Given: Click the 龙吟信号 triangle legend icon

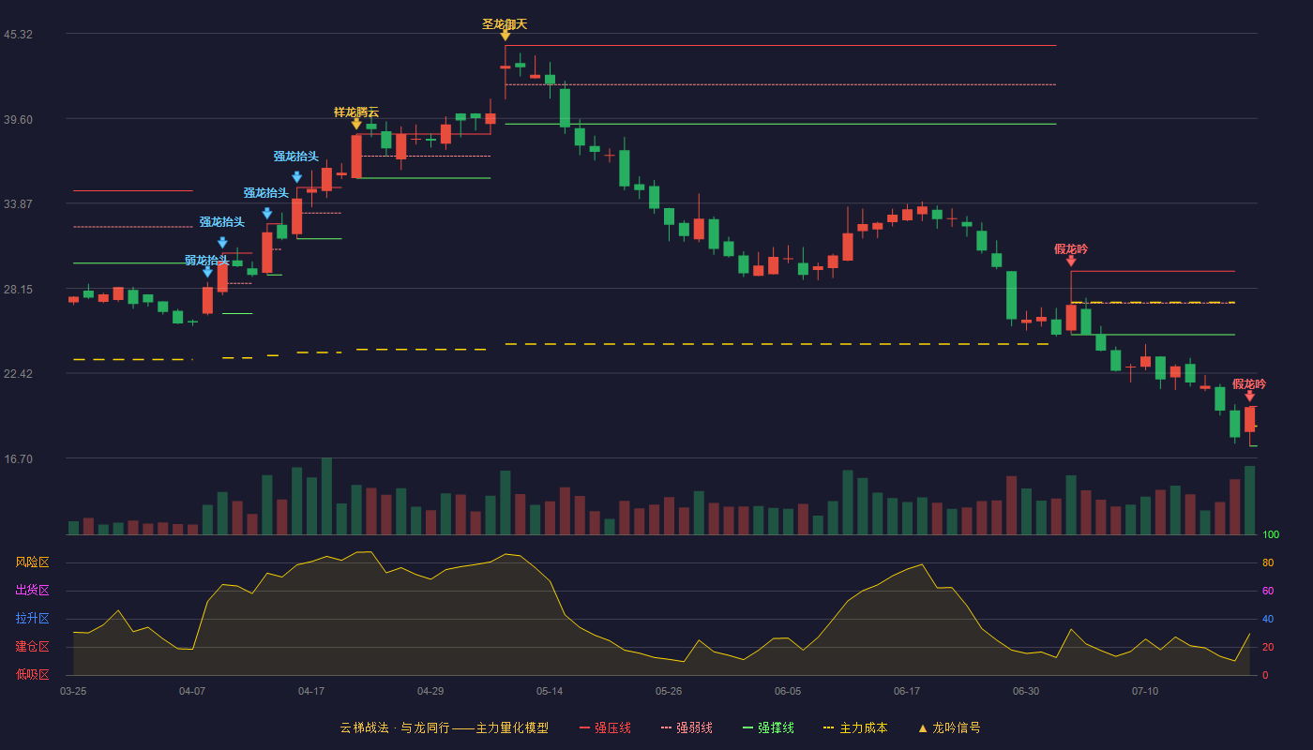Looking at the screenshot, I should click(923, 727).
